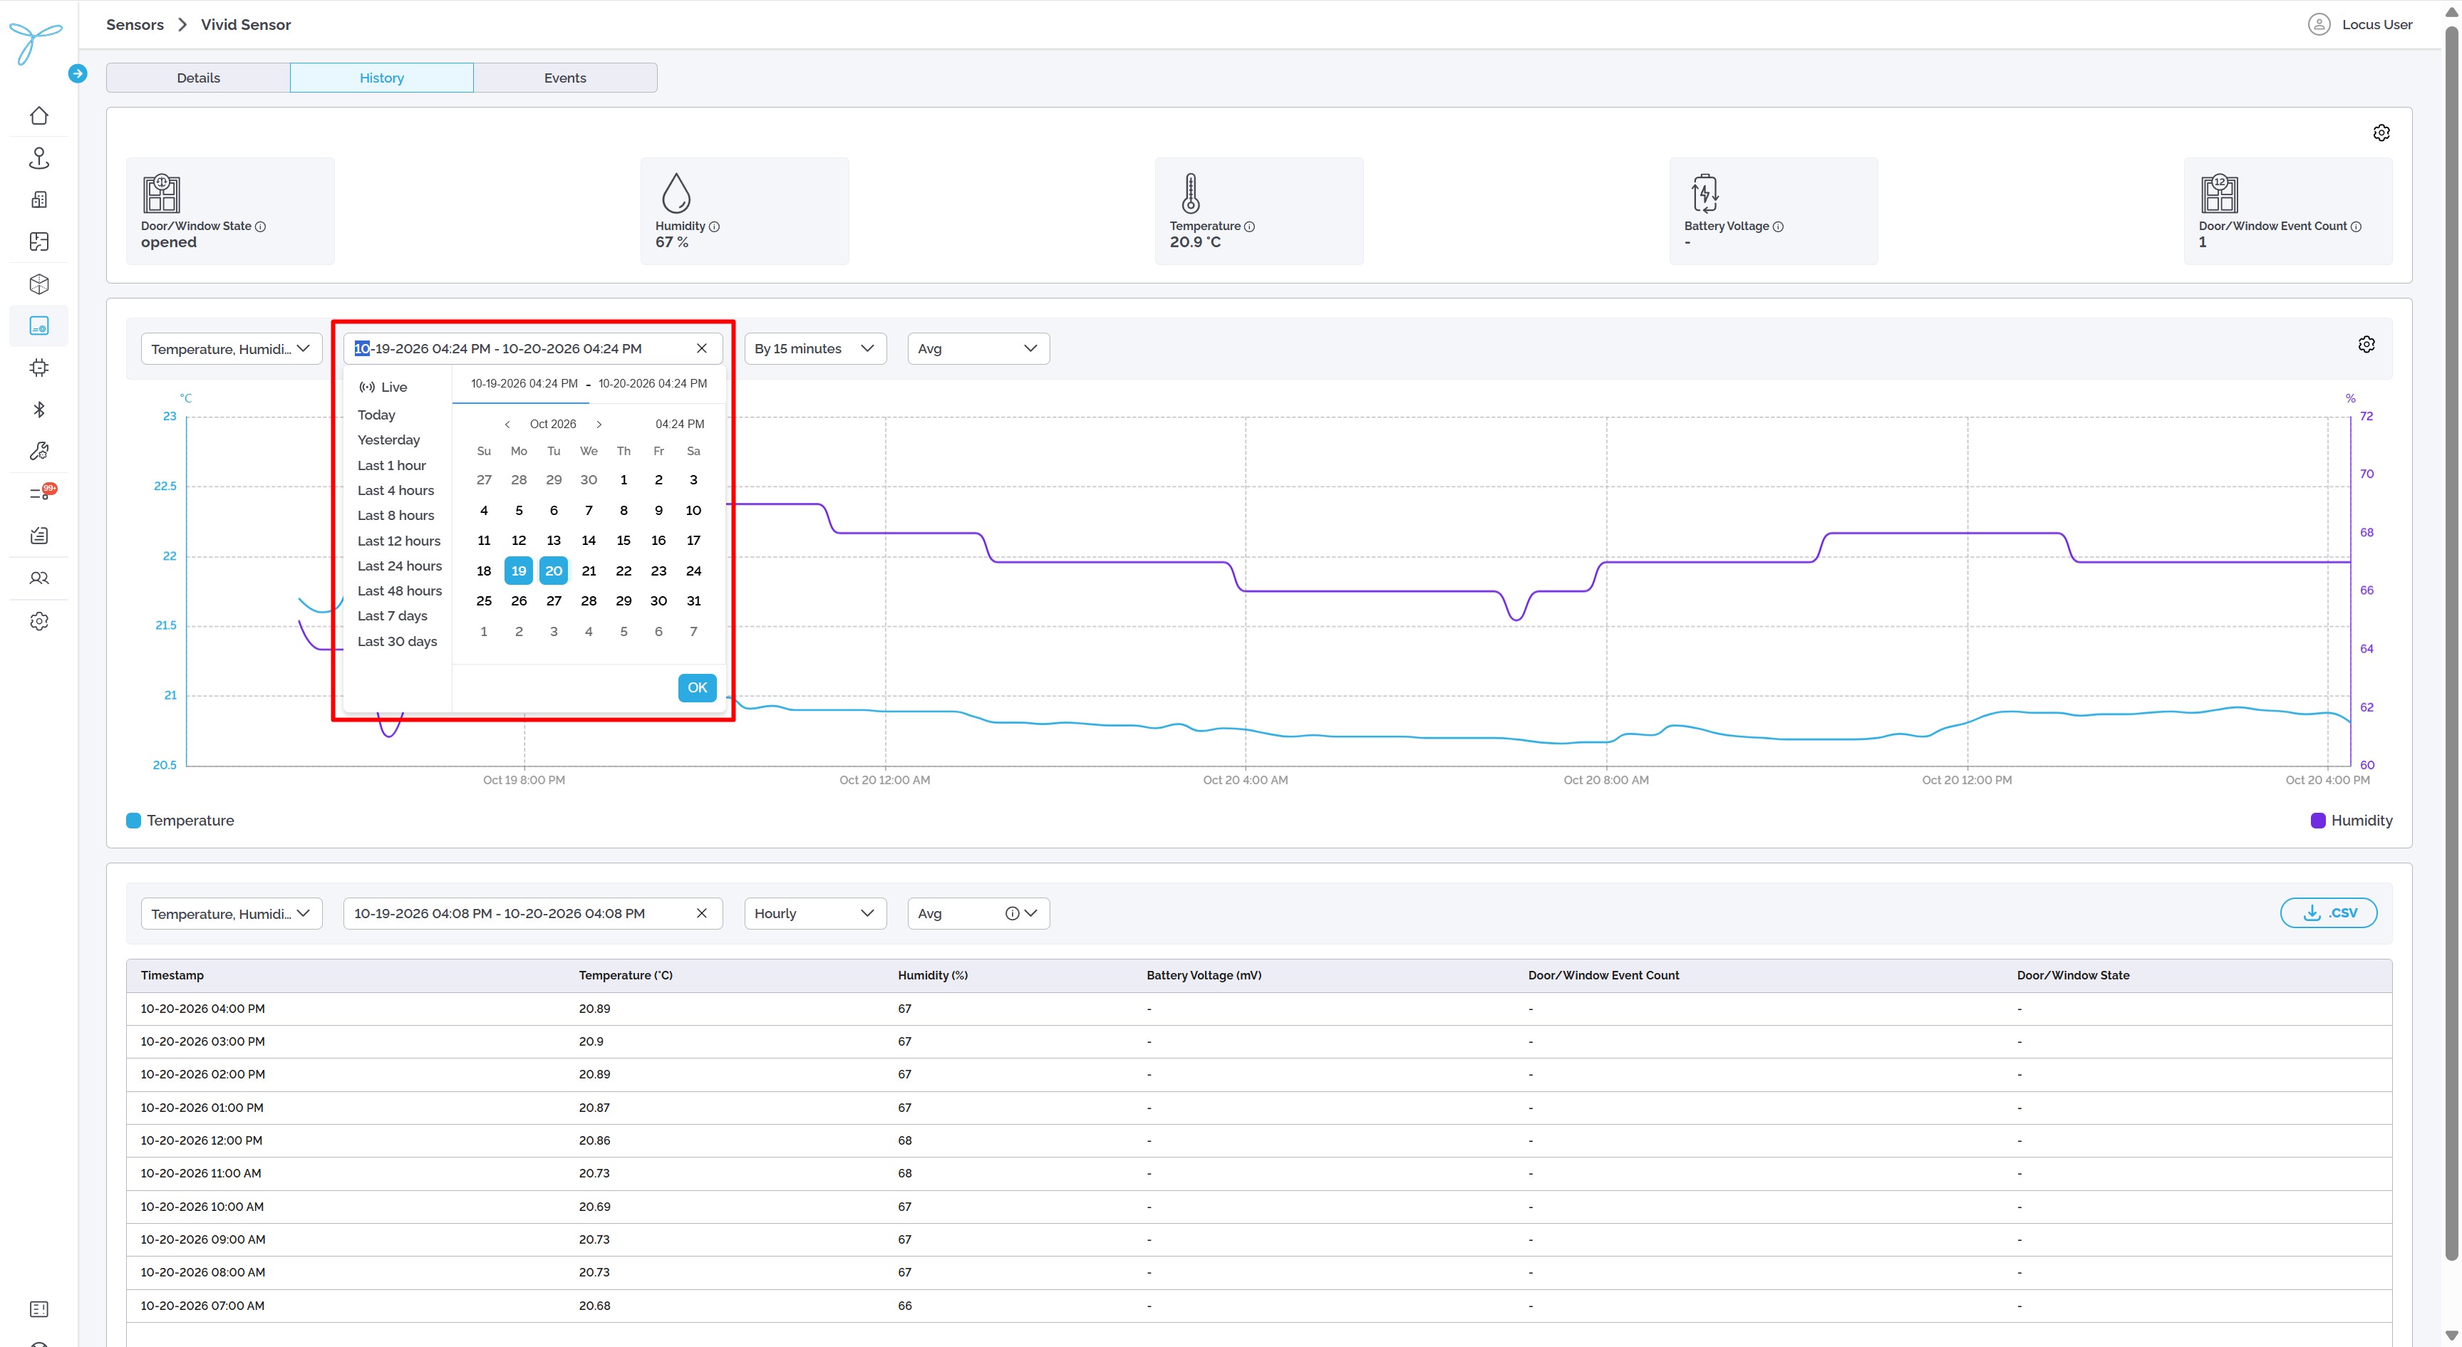
Task: Confirm date range with OK button
Action: [697, 688]
